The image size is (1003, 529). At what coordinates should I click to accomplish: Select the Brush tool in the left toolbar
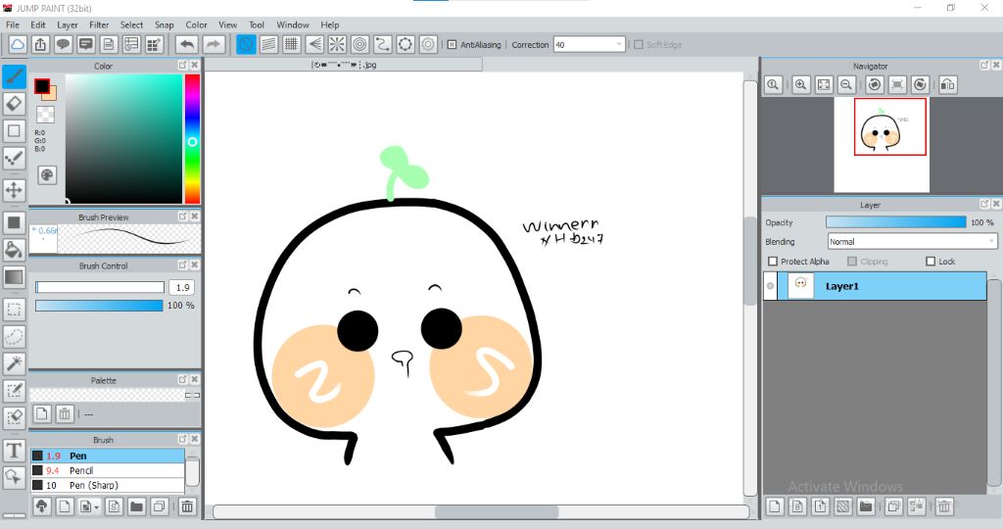(x=14, y=76)
